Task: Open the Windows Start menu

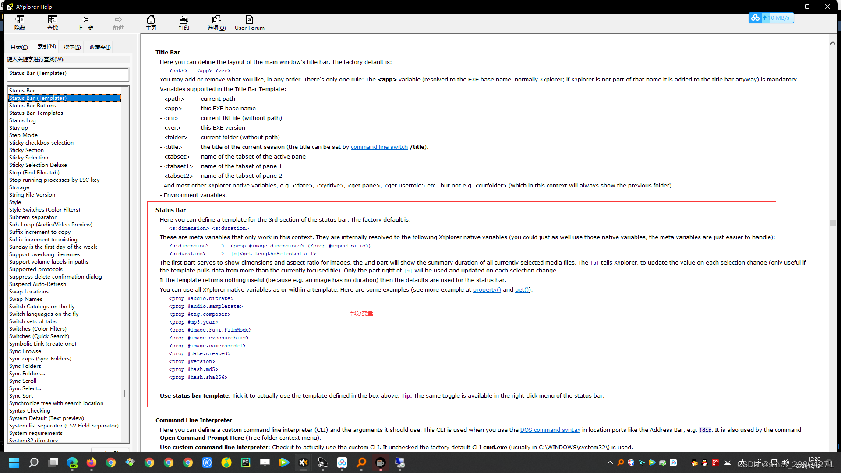Action: pyautogui.click(x=14, y=462)
